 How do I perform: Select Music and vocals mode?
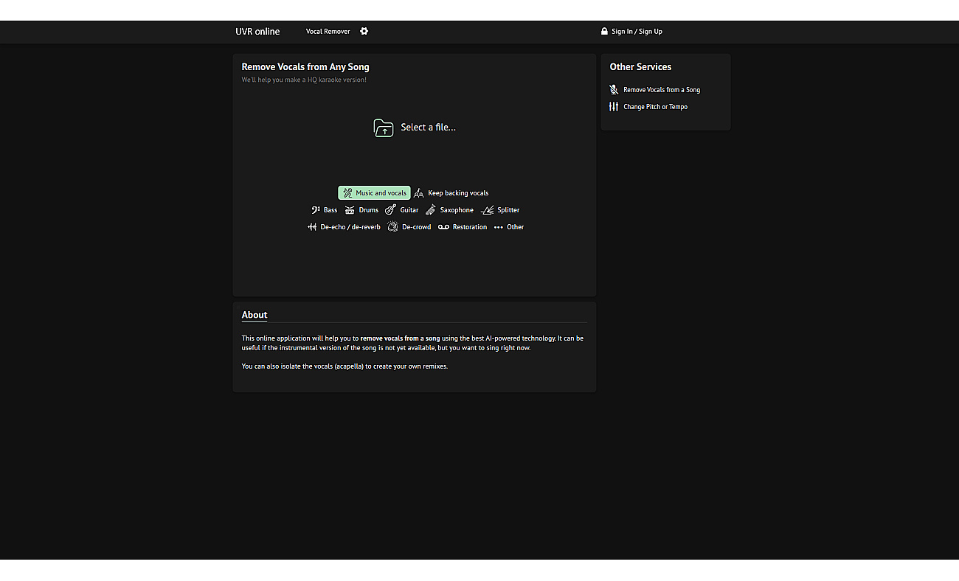pyautogui.click(x=375, y=193)
